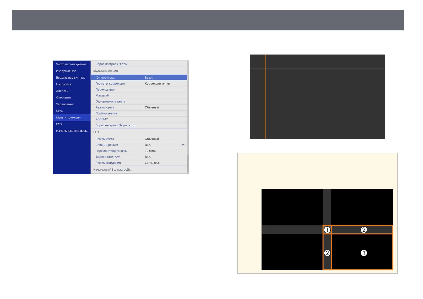Select the highlighted ID проектора row
This screenshot has width=423, height=299.
click(139, 78)
